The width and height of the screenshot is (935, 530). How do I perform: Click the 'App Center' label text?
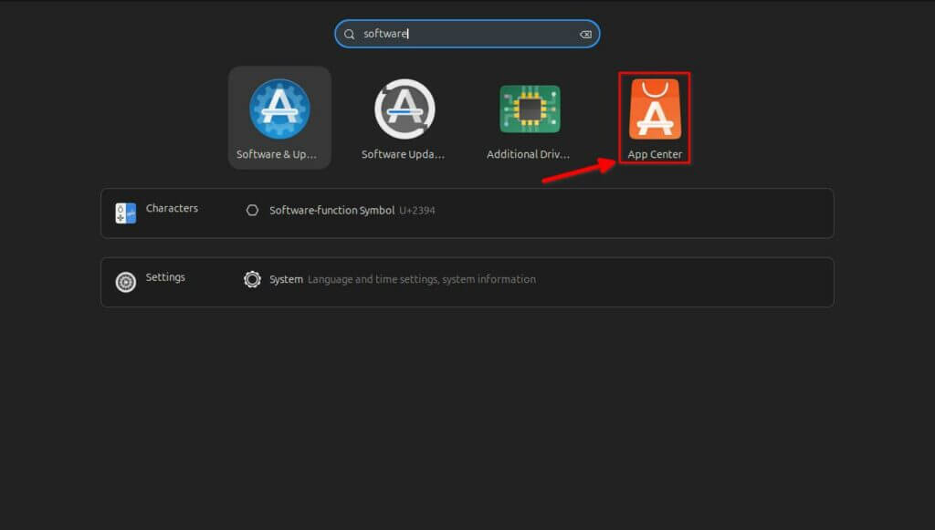655,154
